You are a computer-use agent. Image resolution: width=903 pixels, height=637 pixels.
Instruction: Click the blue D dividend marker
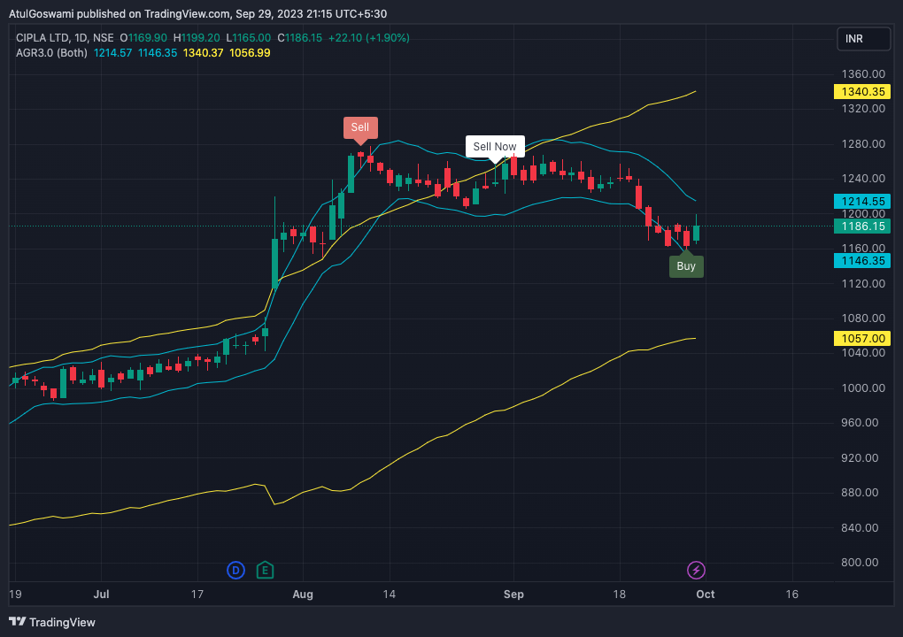click(235, 571)
